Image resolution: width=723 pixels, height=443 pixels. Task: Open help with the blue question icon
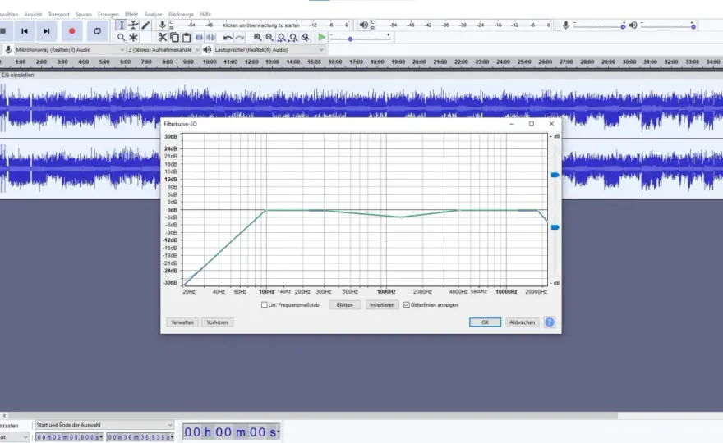pos(550,322)
